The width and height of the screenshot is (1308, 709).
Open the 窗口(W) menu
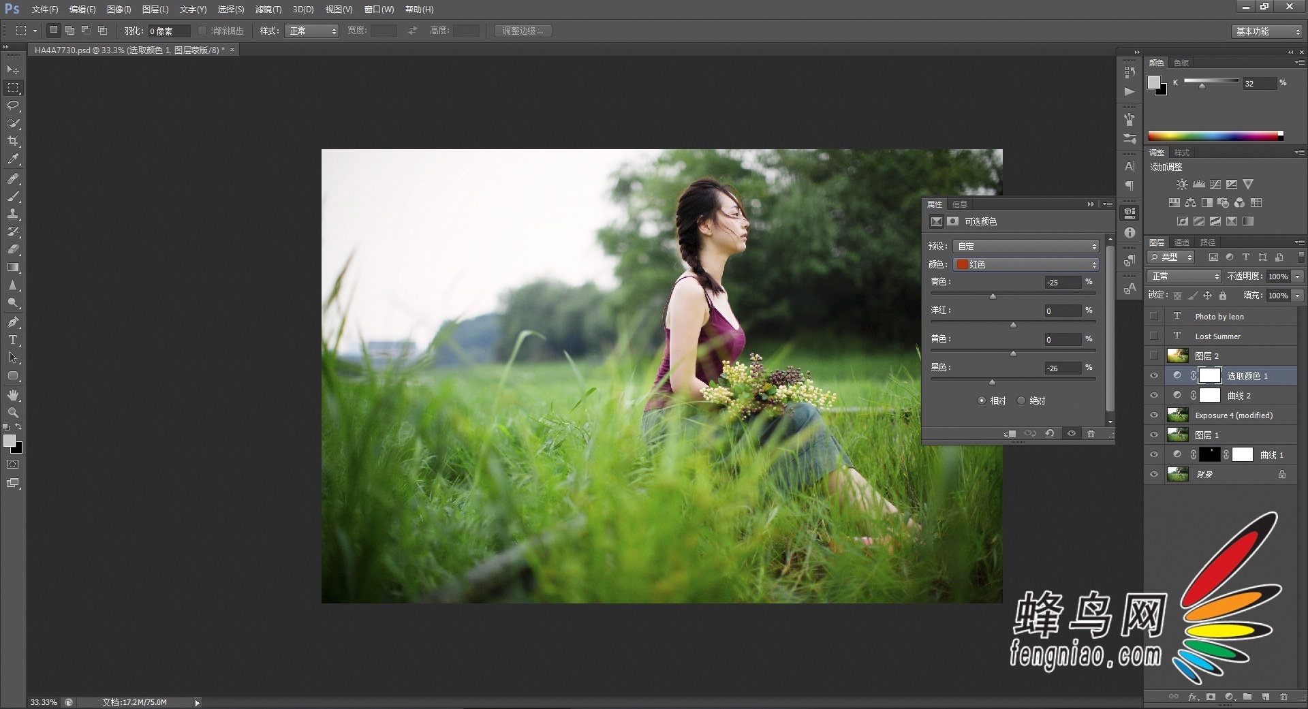click(x=379, y=10)
